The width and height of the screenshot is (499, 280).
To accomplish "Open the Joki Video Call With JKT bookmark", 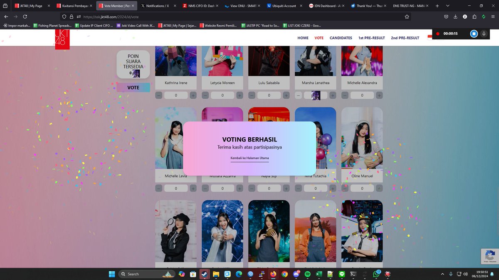I will click(x=136, y=25).
